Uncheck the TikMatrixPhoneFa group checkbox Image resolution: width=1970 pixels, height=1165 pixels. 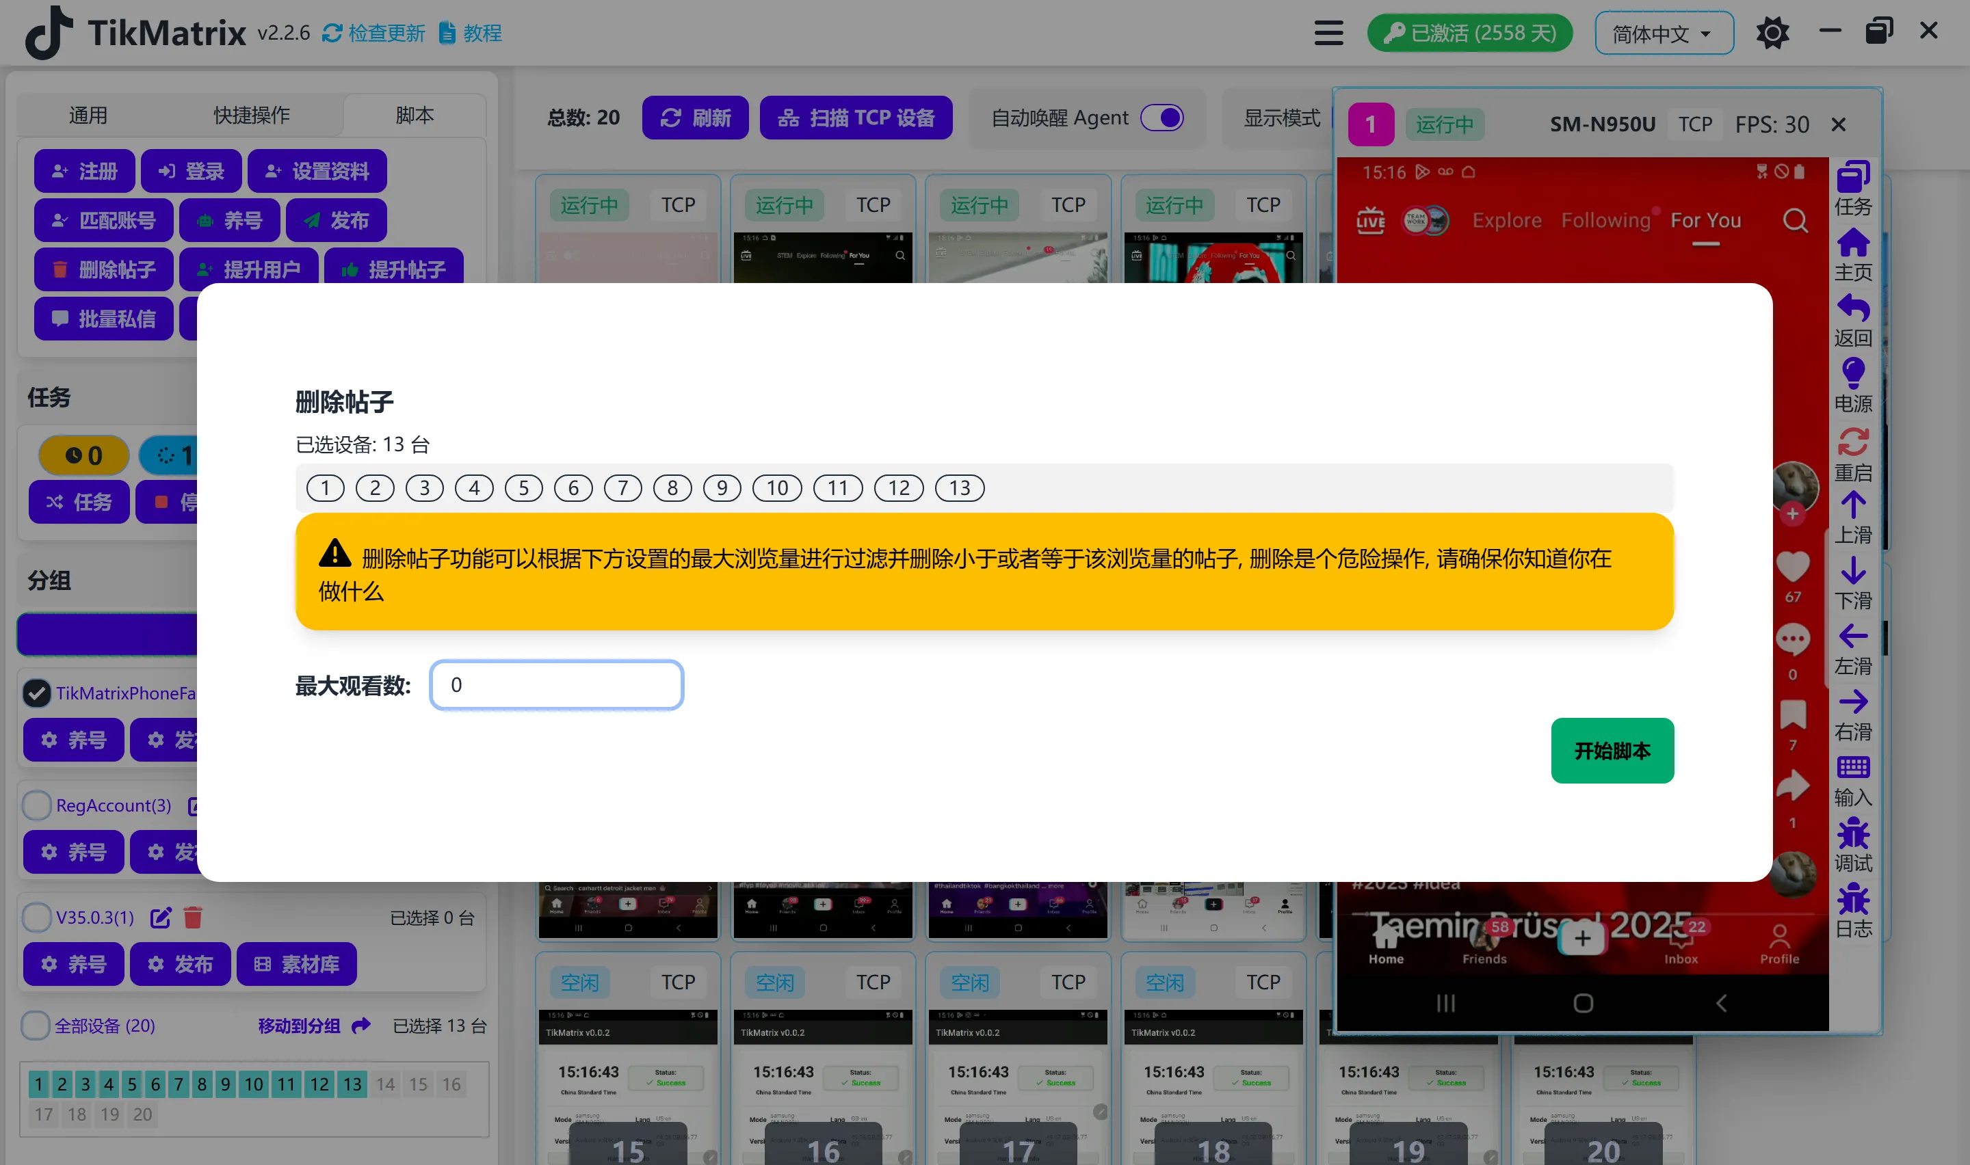coord(36,693)
